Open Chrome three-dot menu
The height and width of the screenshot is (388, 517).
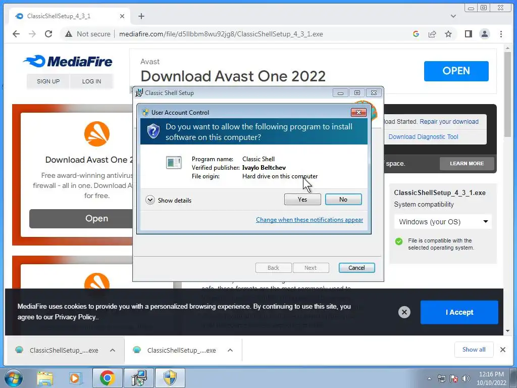pos(501,34)
